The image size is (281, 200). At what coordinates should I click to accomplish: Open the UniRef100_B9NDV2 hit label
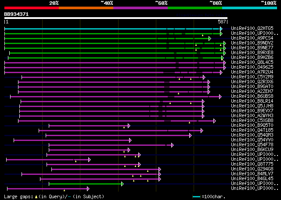(x=252, y=43)
